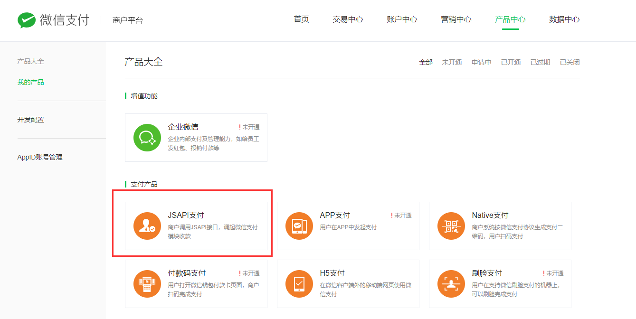Viewport: 636px width, 319px height.
Task: Filter products by 未开通
Action: point(452,62)
